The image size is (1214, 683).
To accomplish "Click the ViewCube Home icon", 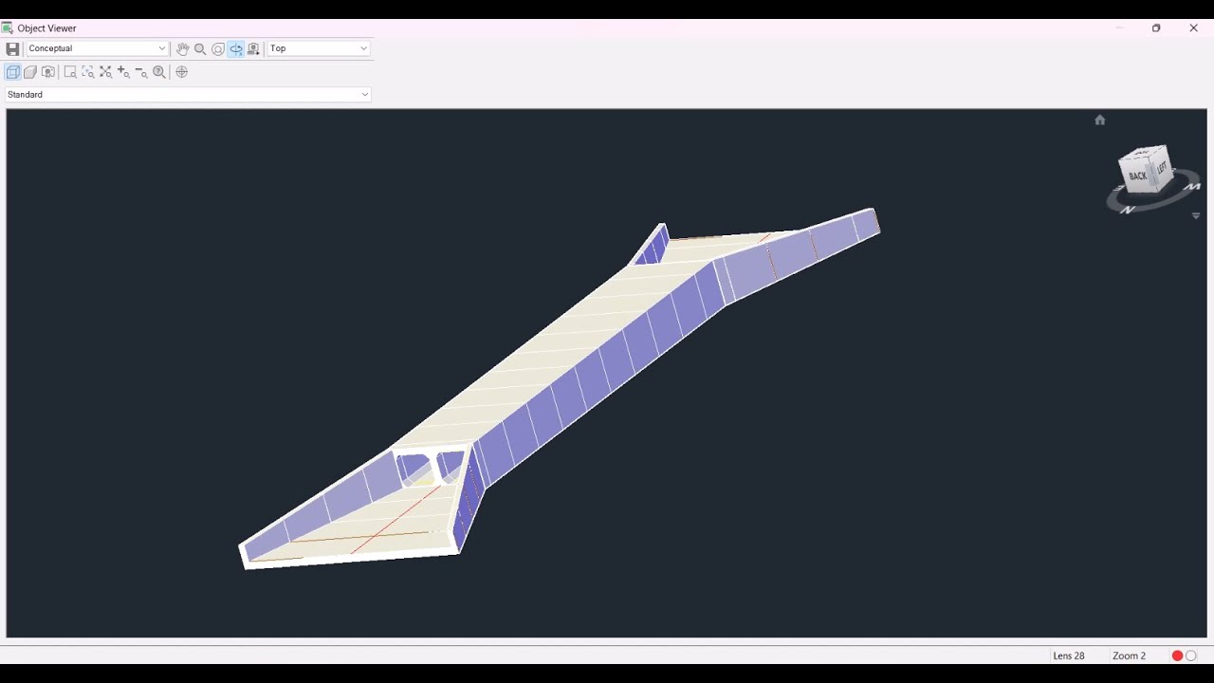I will tap(1100, 120).
